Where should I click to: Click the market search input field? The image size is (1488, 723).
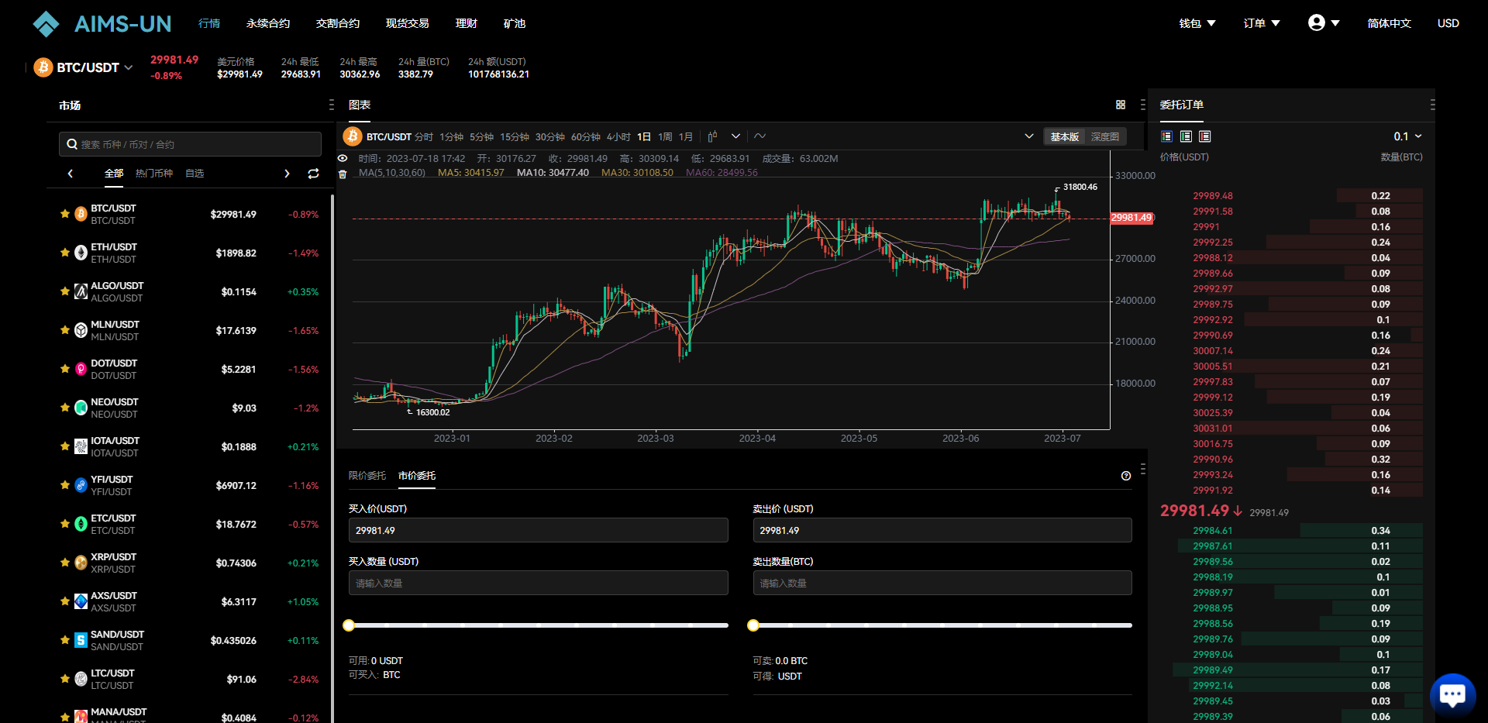click(190, 144)
